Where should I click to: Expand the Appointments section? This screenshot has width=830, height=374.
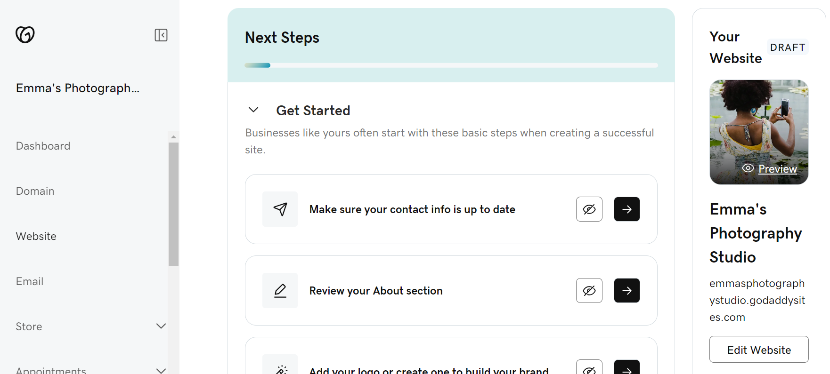click(x=161, y=370)
